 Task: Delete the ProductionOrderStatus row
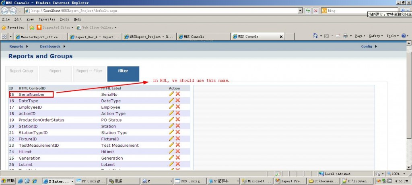(x=178, y=119)
